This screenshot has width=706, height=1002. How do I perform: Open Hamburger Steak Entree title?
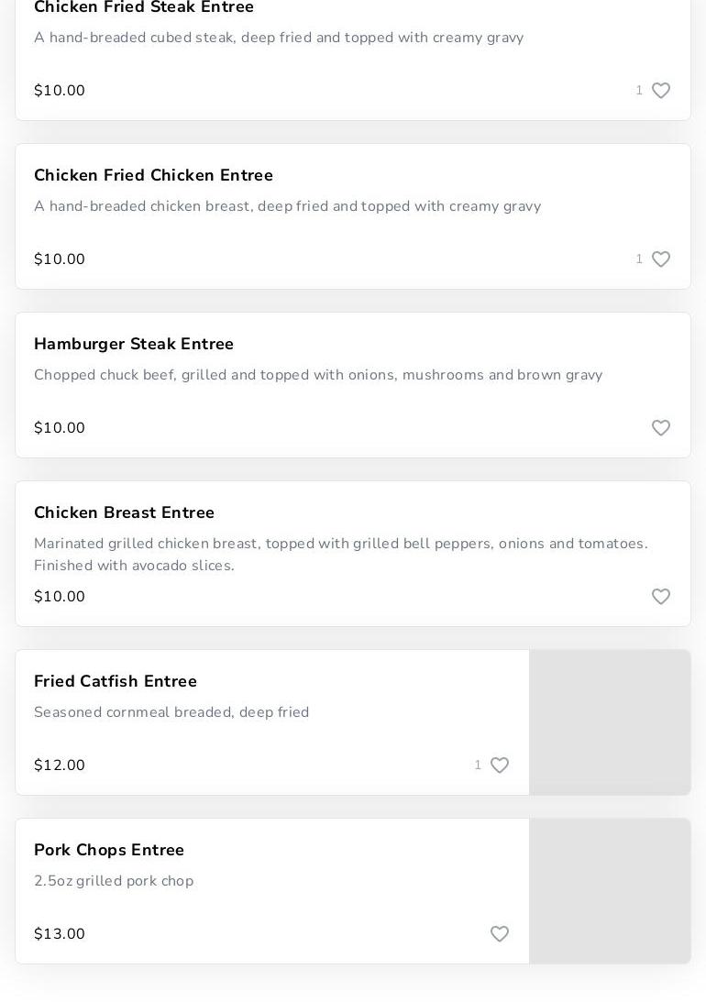point(134,344)
